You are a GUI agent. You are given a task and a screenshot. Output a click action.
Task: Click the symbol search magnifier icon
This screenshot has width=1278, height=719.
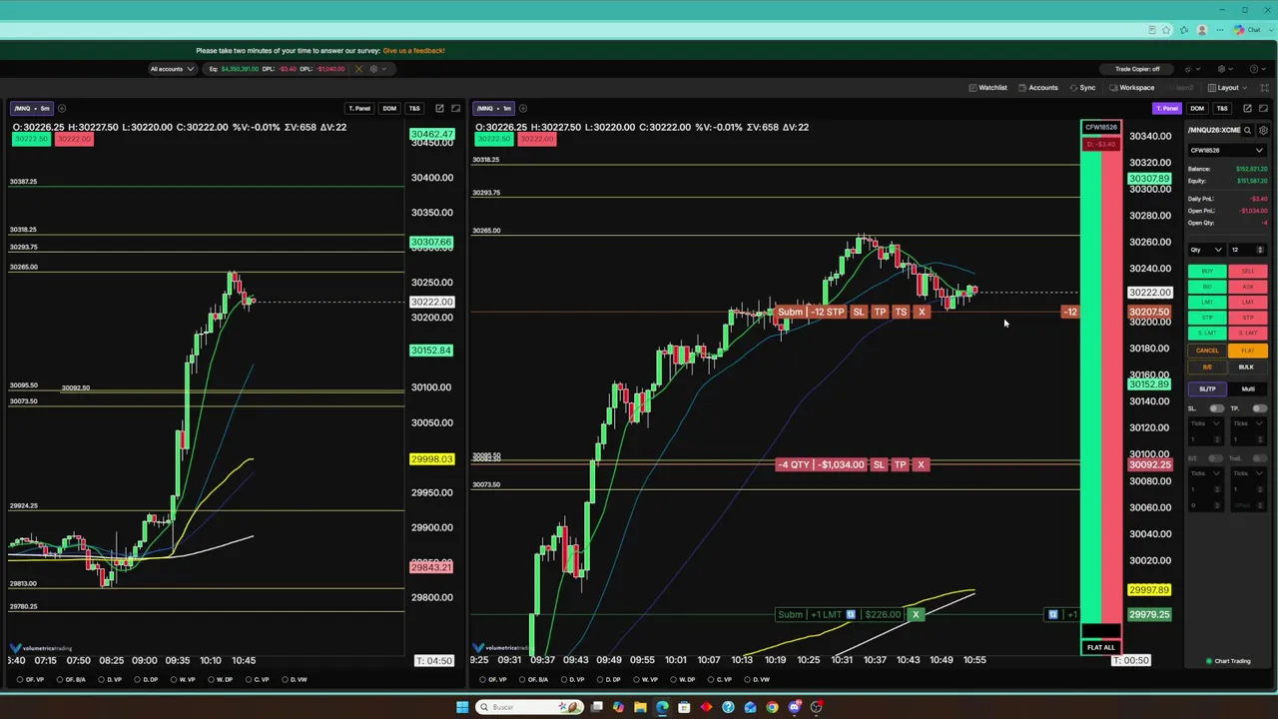(1247, 131)
